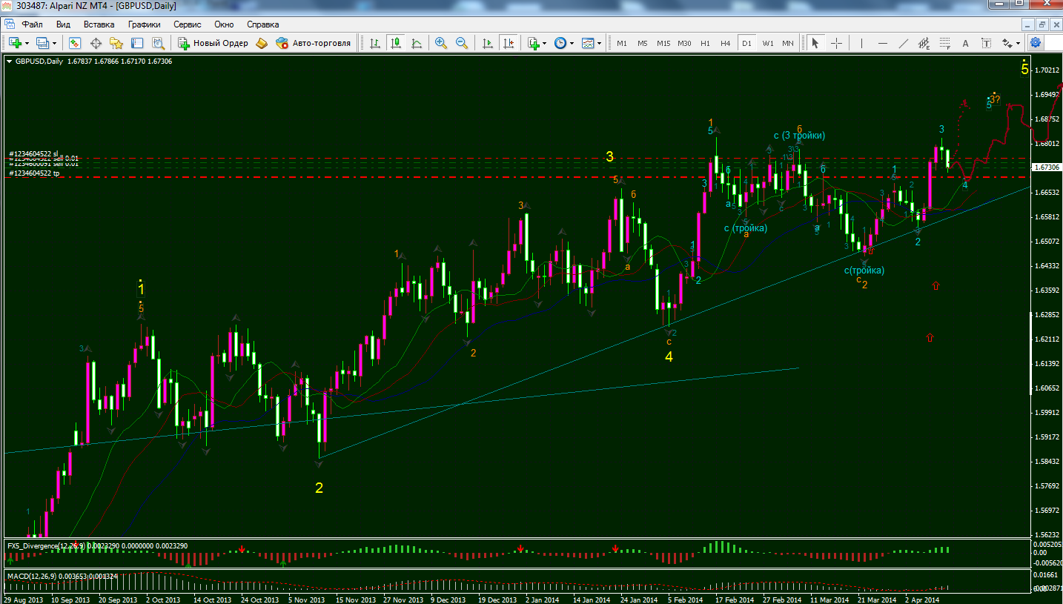This screenshot has width=1063, height=604.
Task: Open the Вставка menu
Action: point(99,24)
